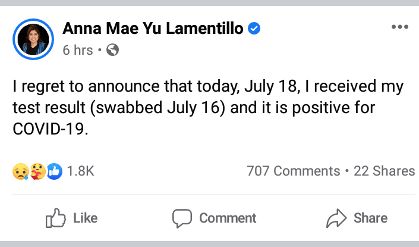The image size is (419, 247).
Task: Click the name Anna Mae Yu Lamentillo
Action: tap(153, 29)
